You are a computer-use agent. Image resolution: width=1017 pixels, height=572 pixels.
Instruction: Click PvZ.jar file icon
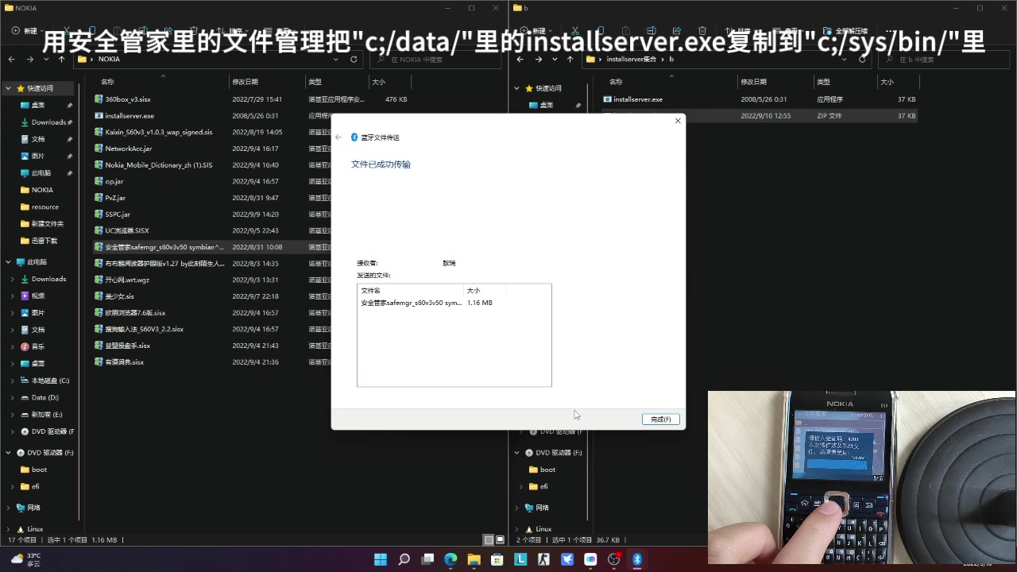point(99,198)
